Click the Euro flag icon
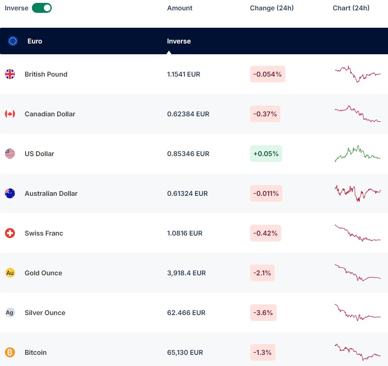Image resolution: width=388 pixels, height=366 pixels. [13, 41]
